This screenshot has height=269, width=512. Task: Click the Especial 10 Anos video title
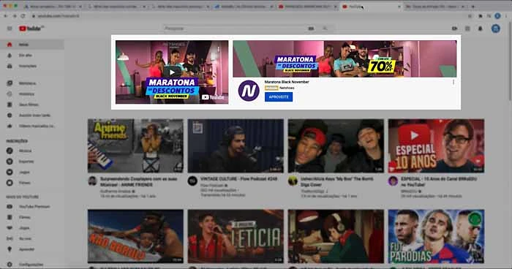[x=439, y=181]
